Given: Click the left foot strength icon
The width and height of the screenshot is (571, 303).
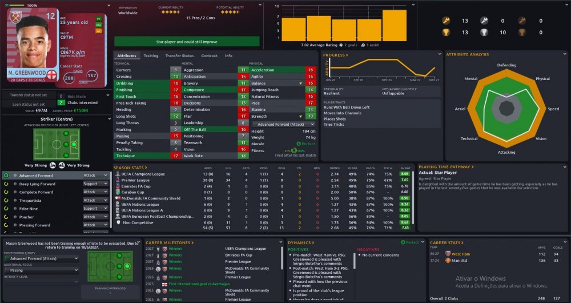Looking at the screenshot, I should 53,165.
